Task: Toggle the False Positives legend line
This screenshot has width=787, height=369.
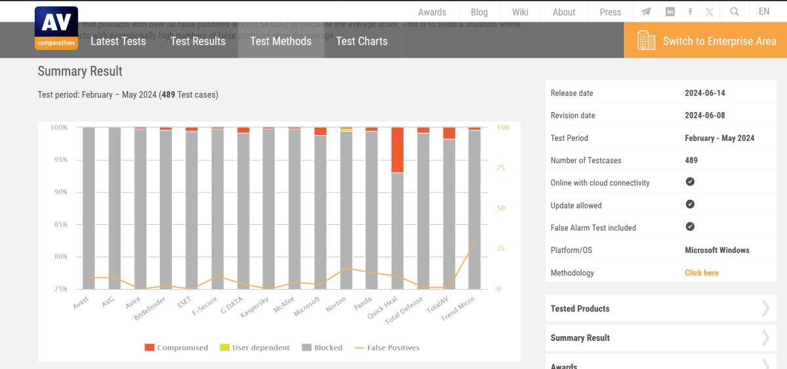Action: click(x=359, y=347)
